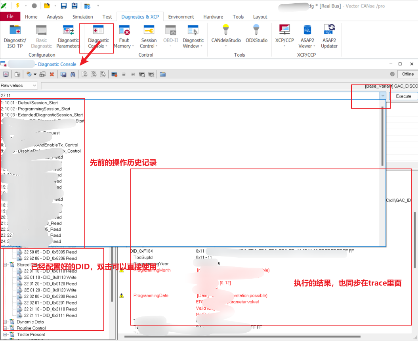Open the Diagnostic/ISO TP configuration
This screenshot has width=418, height=341.
click(x=15, y=36)
